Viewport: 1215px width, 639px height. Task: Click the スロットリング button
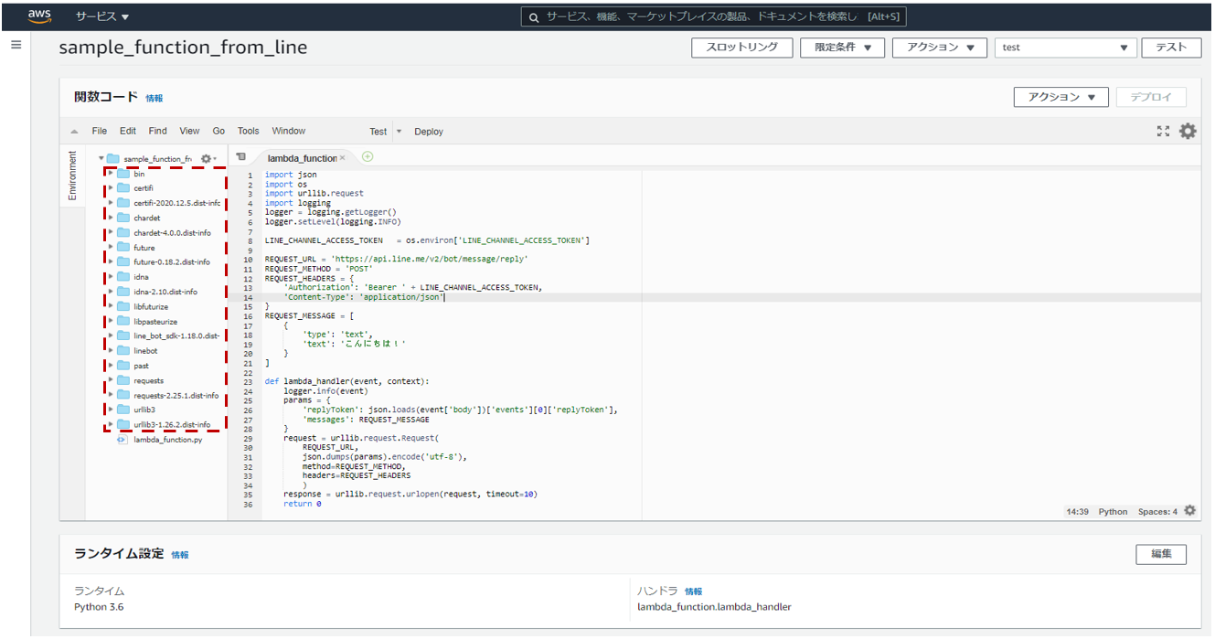point(742,48)
